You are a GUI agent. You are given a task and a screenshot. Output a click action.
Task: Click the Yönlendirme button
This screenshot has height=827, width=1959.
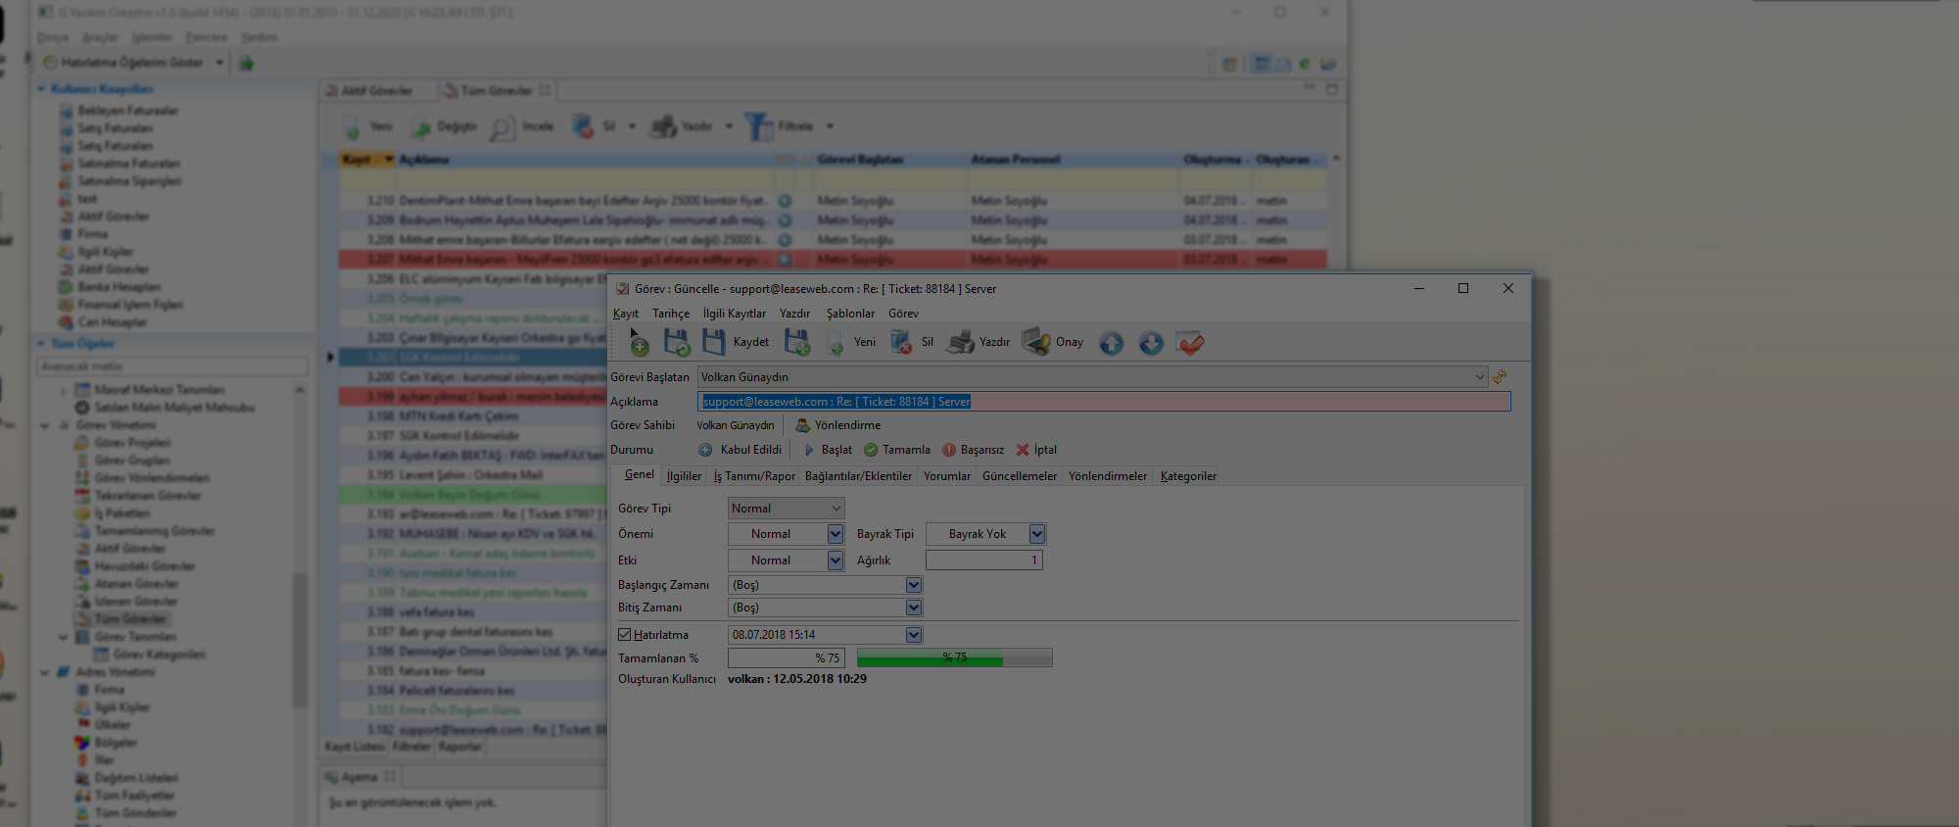(838, 425)
